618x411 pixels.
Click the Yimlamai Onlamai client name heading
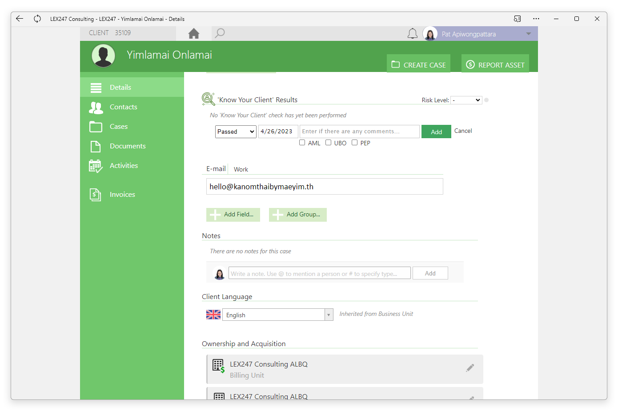(169, 55)
